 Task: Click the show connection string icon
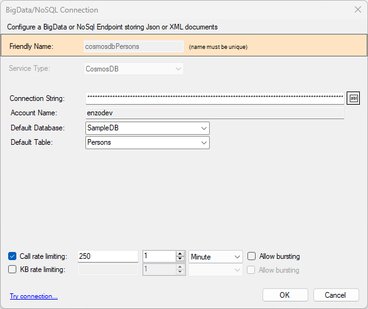tap(353, 98)
